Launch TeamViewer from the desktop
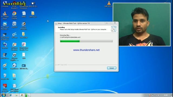The height and width of the screenshot is (97, 173). 14,66
